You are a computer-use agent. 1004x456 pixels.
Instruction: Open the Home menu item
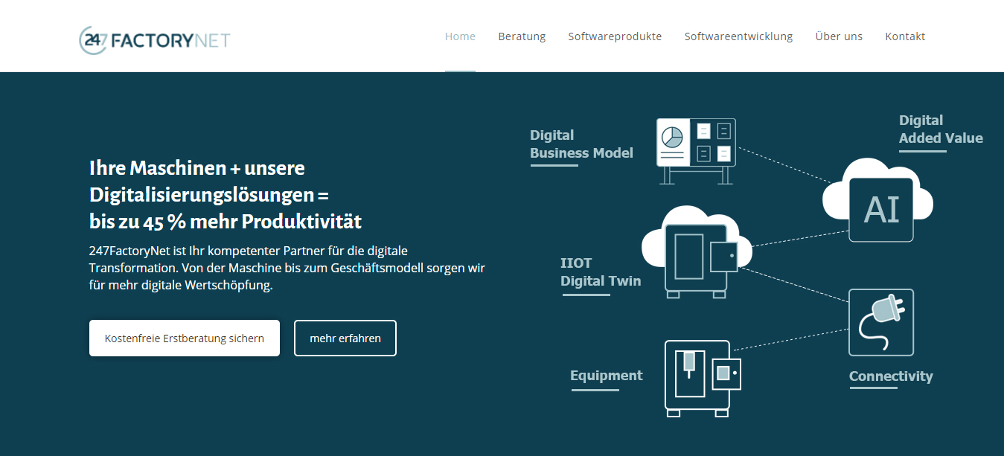pos(460,36)
